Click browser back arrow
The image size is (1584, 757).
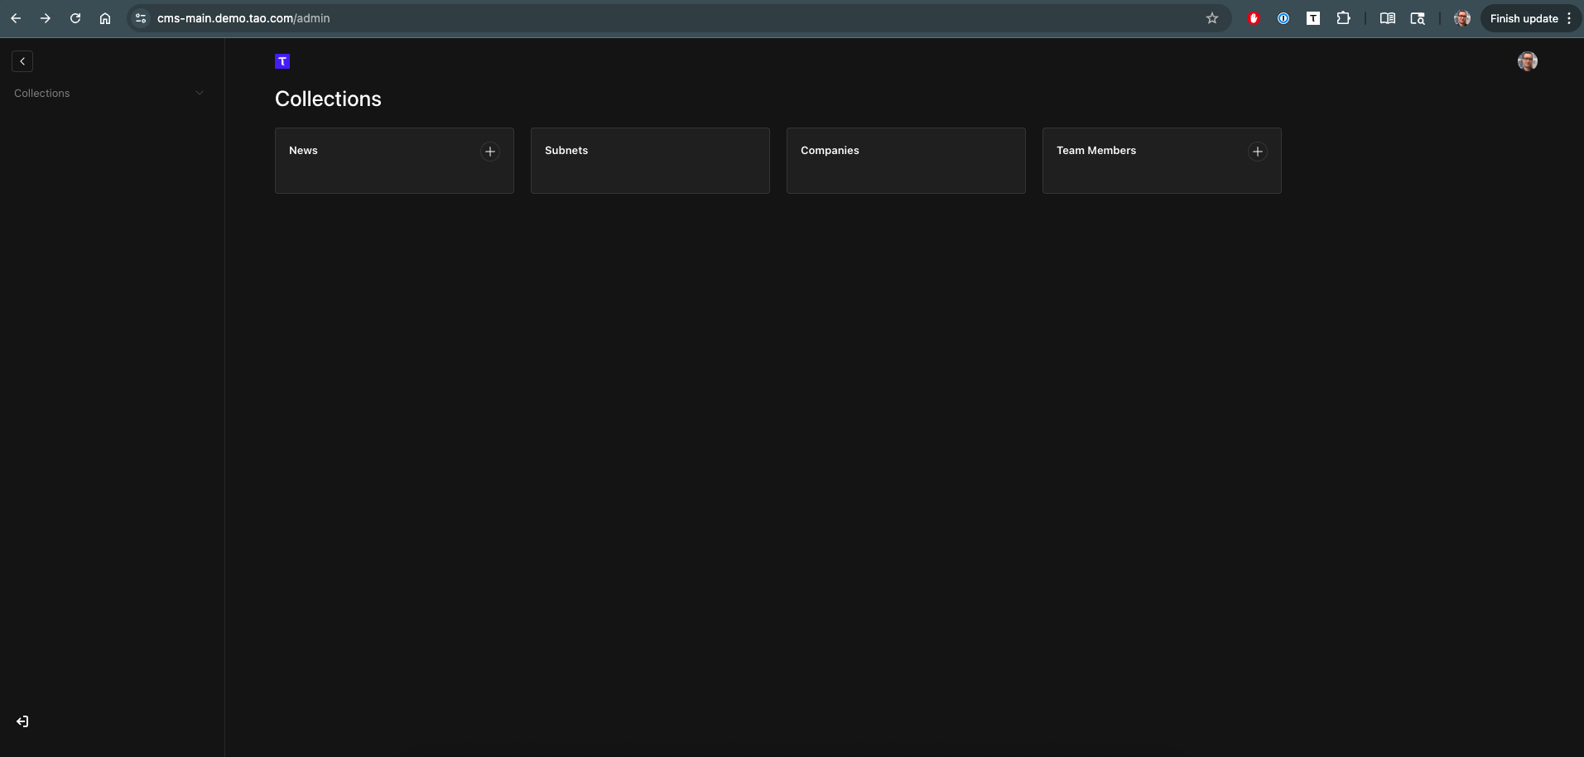16,18
